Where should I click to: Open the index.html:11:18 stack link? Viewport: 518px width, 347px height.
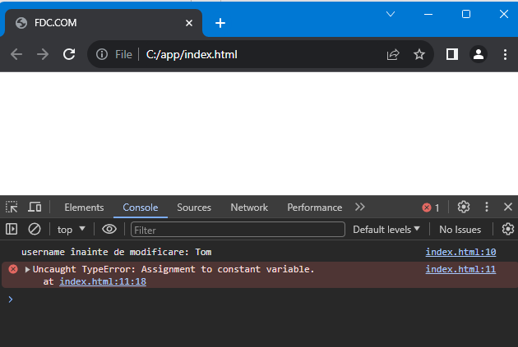102,281
